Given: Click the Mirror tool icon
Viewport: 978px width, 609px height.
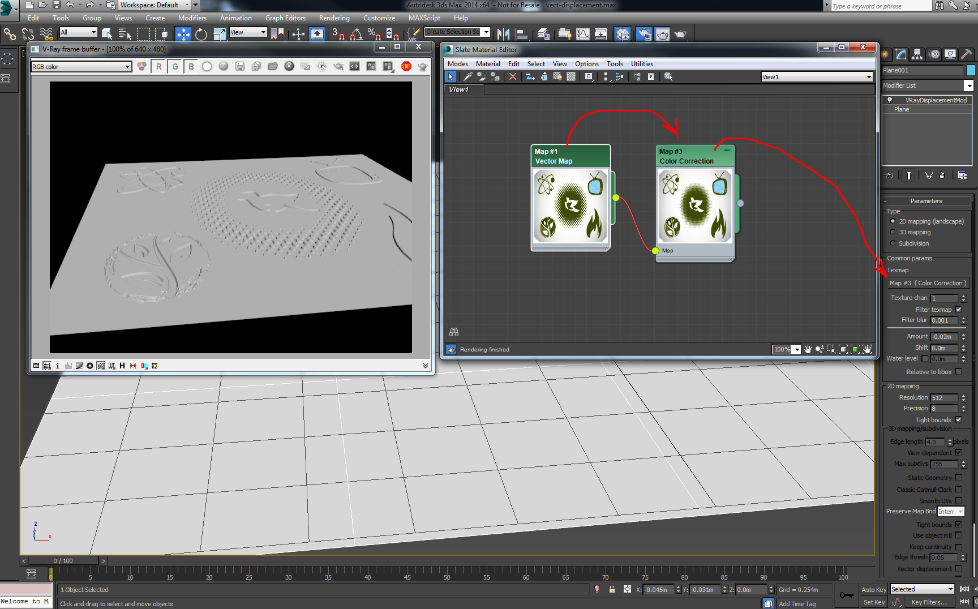Looking at the screenshot, I should [x=503, y=34].
